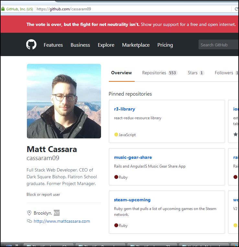The height and width of the screenshot is (247, 239).
Task: Open the r3-library repository link
Action: (x=124, y=109)
